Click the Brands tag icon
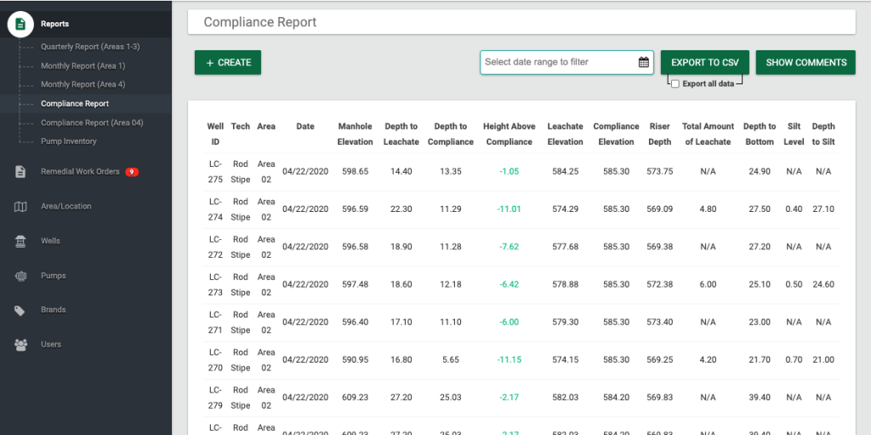This screenshot has height=435, width=871. click(x=20, y=310)
